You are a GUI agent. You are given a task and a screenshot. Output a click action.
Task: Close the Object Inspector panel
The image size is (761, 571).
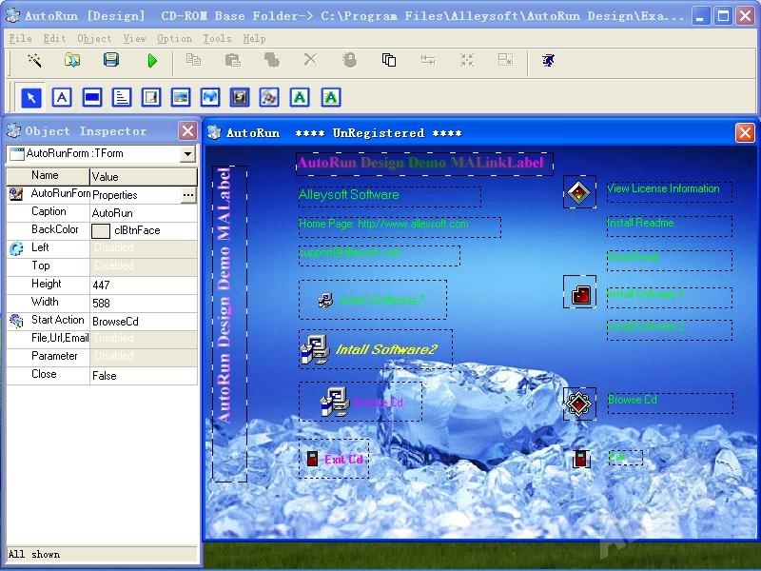pos(188,131)
